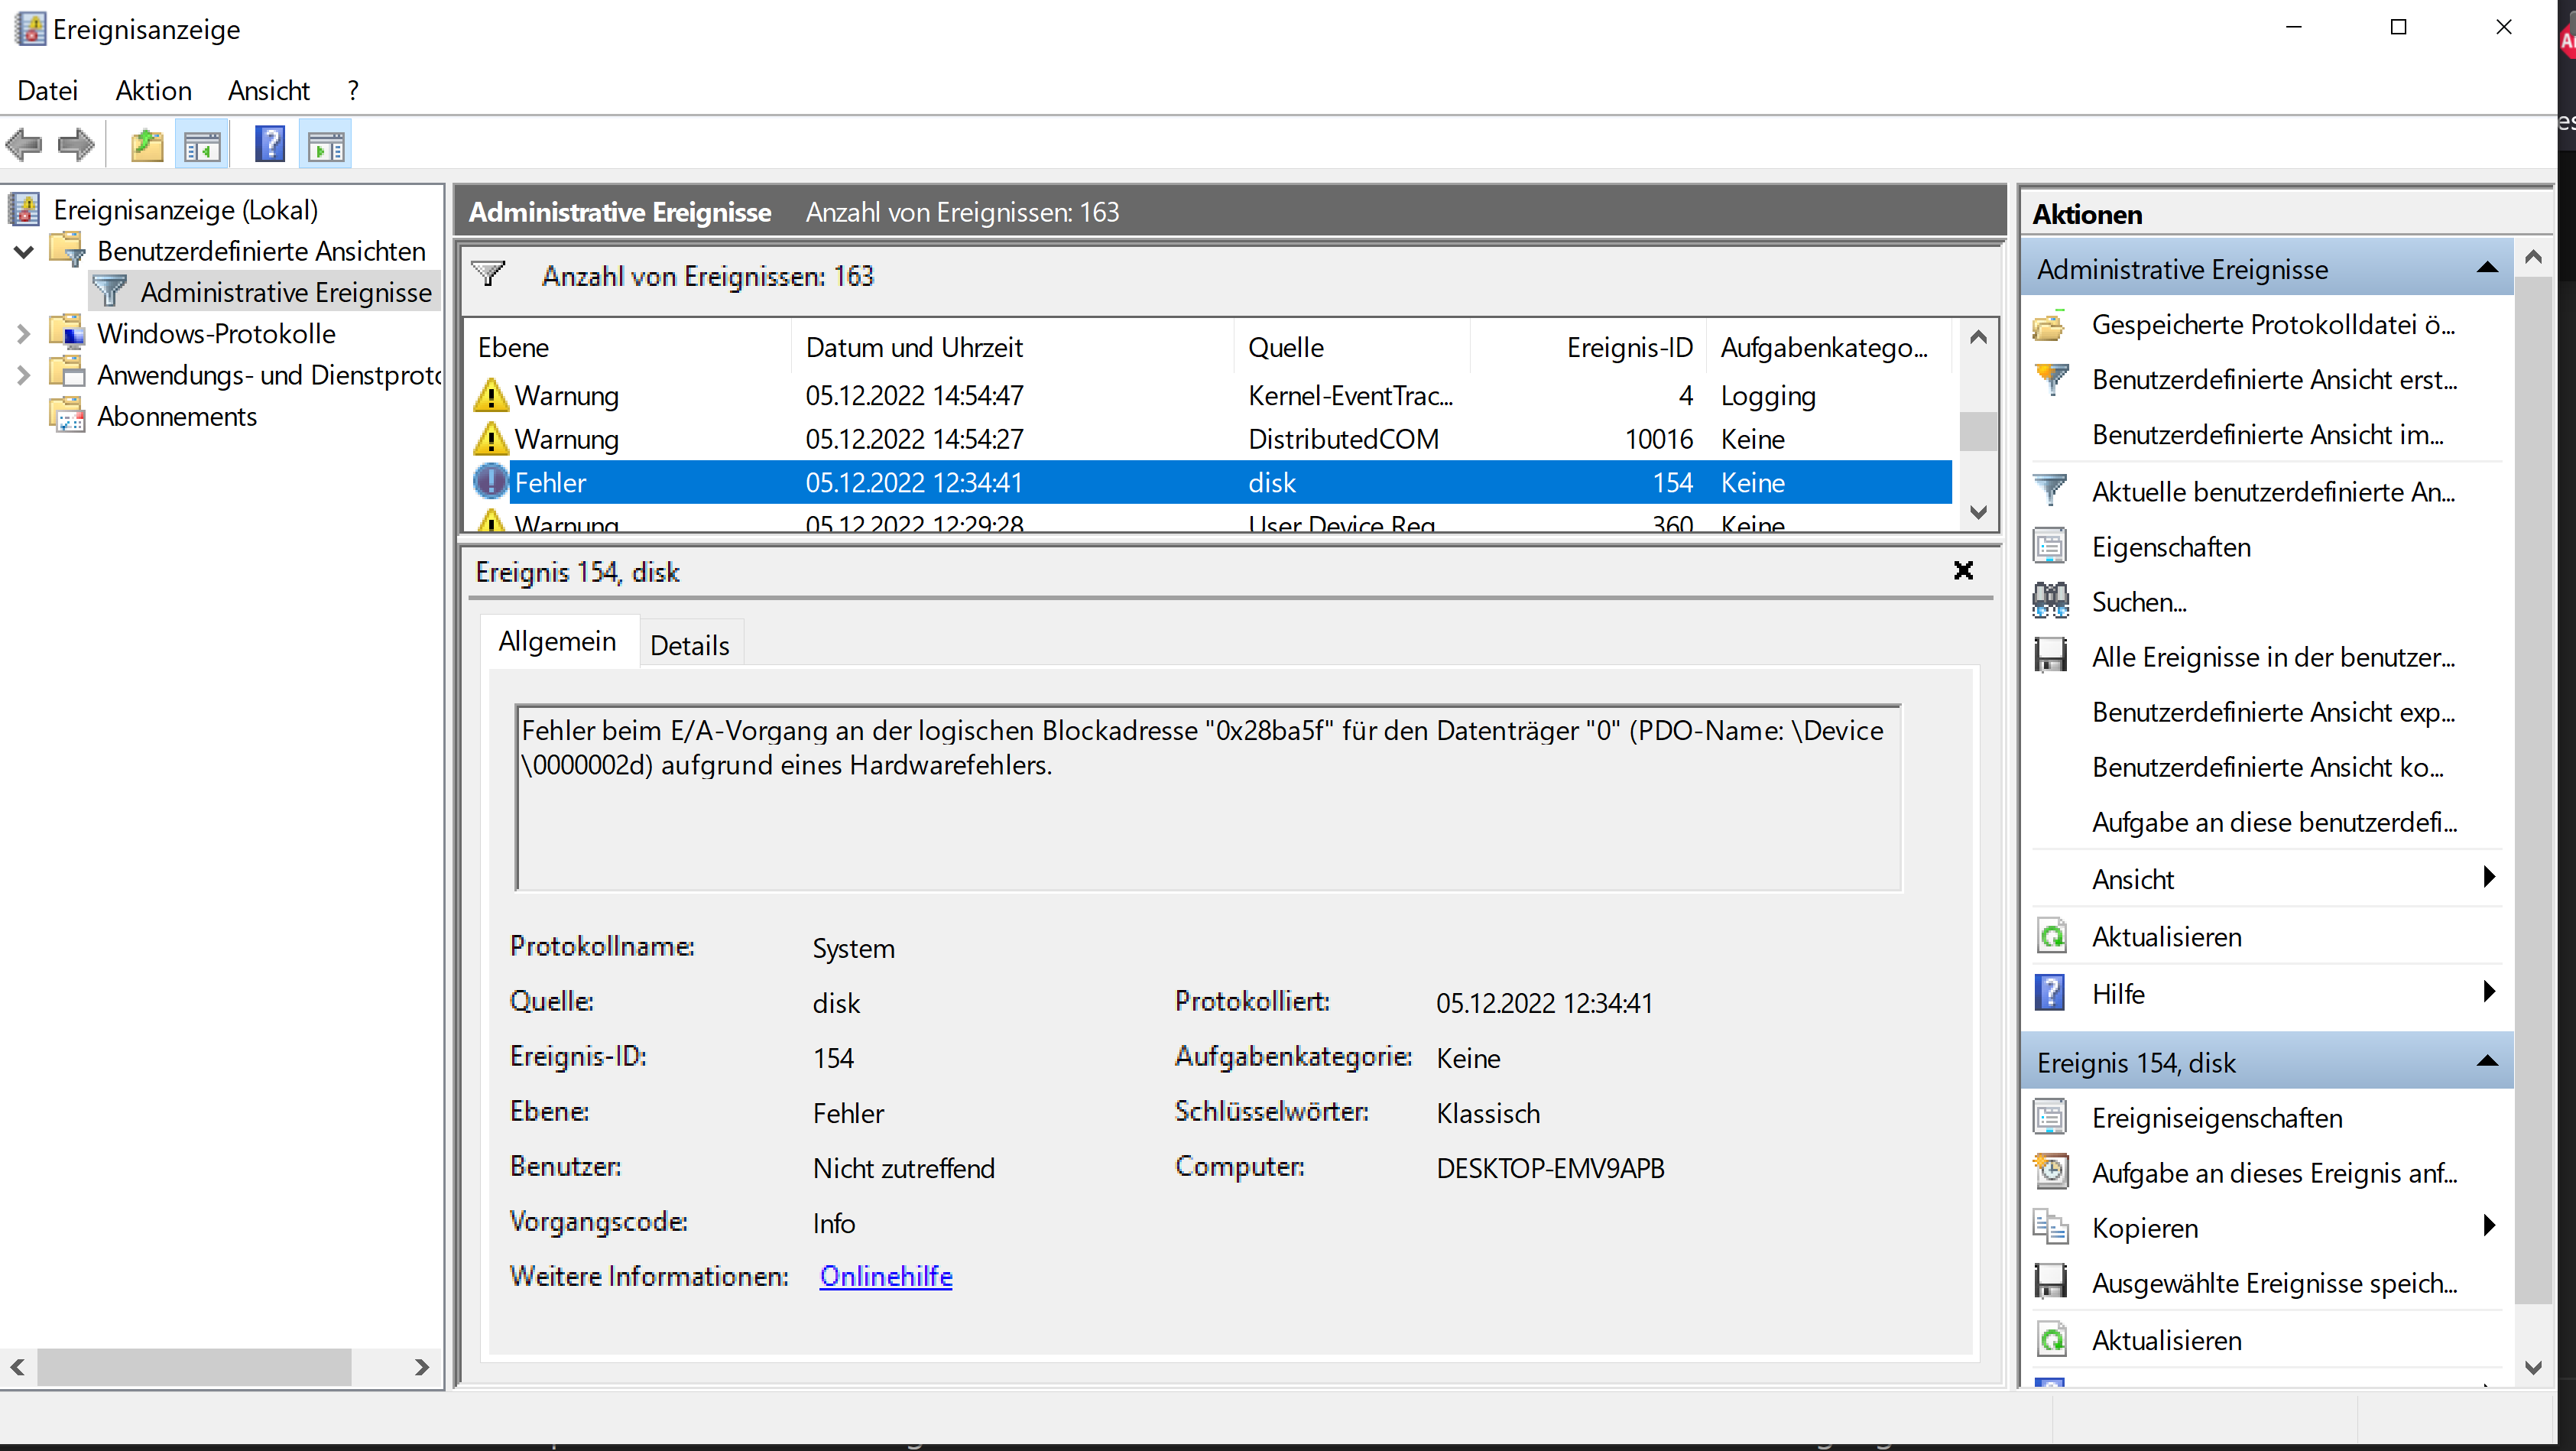Viewport: 2576px width, 1451px height.
Task: Click the forward arrow toolbar icon
Action: pos(76,145)
